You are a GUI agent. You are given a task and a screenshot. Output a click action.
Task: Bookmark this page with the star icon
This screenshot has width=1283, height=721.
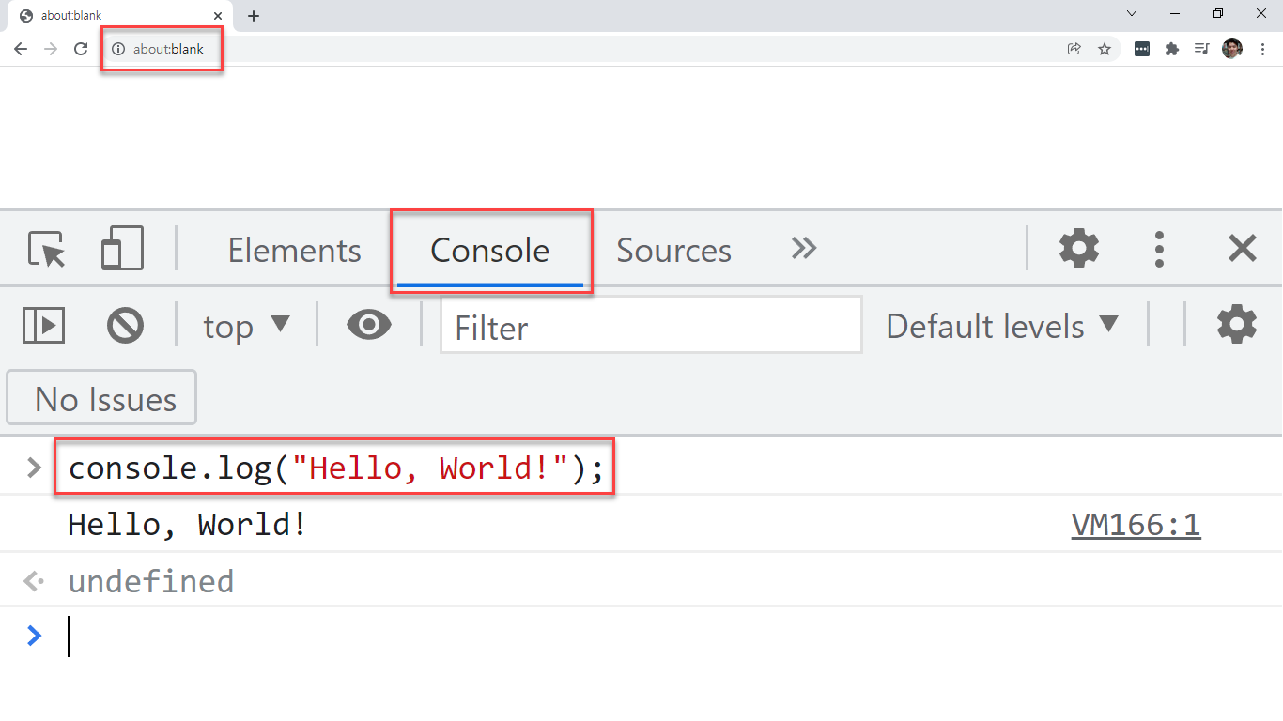(x=1105, y=49)
